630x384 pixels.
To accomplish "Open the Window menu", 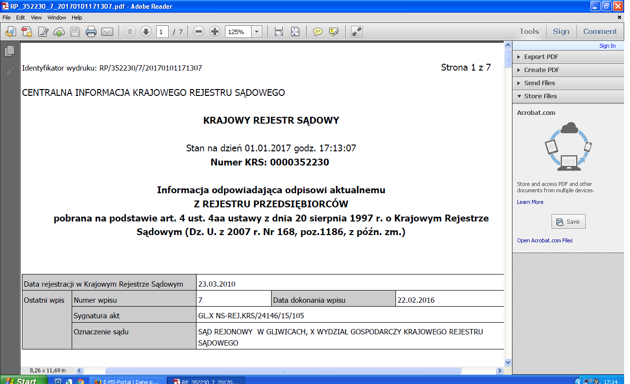I will (57, 18).
